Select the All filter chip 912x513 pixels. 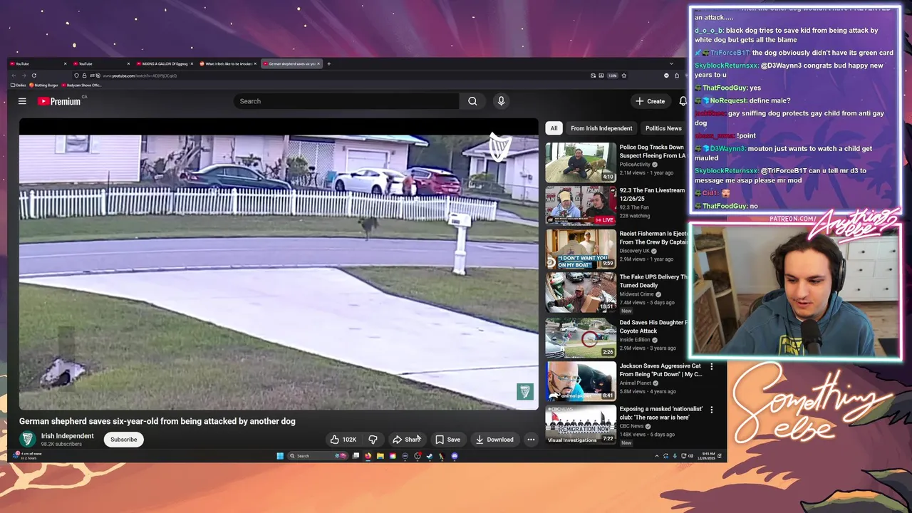tap(554, 128)
